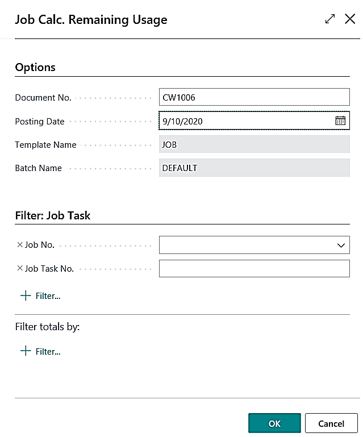The height and width of the screenshot is (437, 363).
Task: Close the Job Calc. Remaining Usage dialog
Action: pos(350,19)
